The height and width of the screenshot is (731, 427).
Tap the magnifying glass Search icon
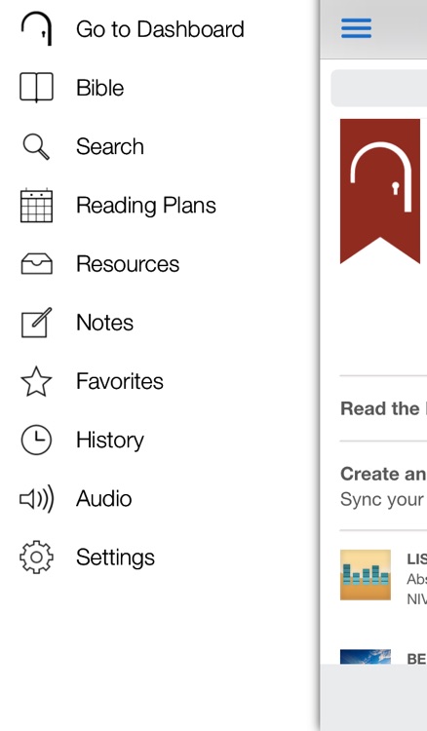pos(36,146)
